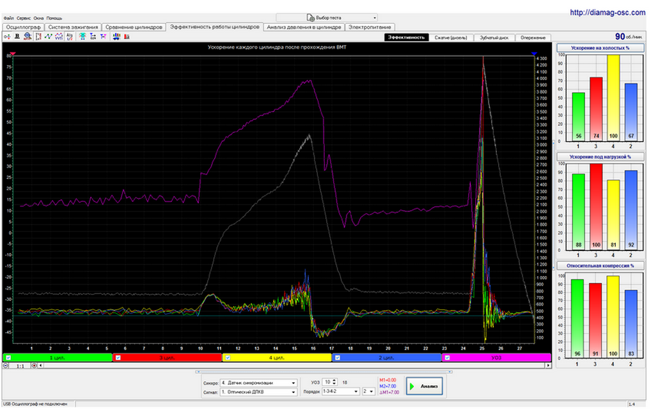Toggle the checkbox for cylinder 1 (green)
This screenshot has width=651, height=409.
(x=8, y=358)
